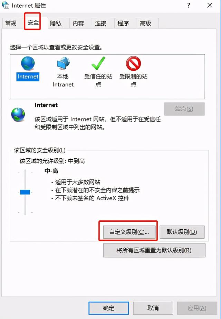Open the 安全 tab
The width and height of the screenshot is (221, 319).
(x=33, y=22)
